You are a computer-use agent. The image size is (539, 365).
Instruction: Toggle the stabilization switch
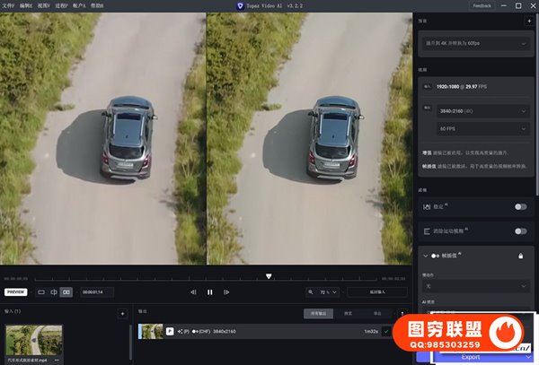(519, 206)
